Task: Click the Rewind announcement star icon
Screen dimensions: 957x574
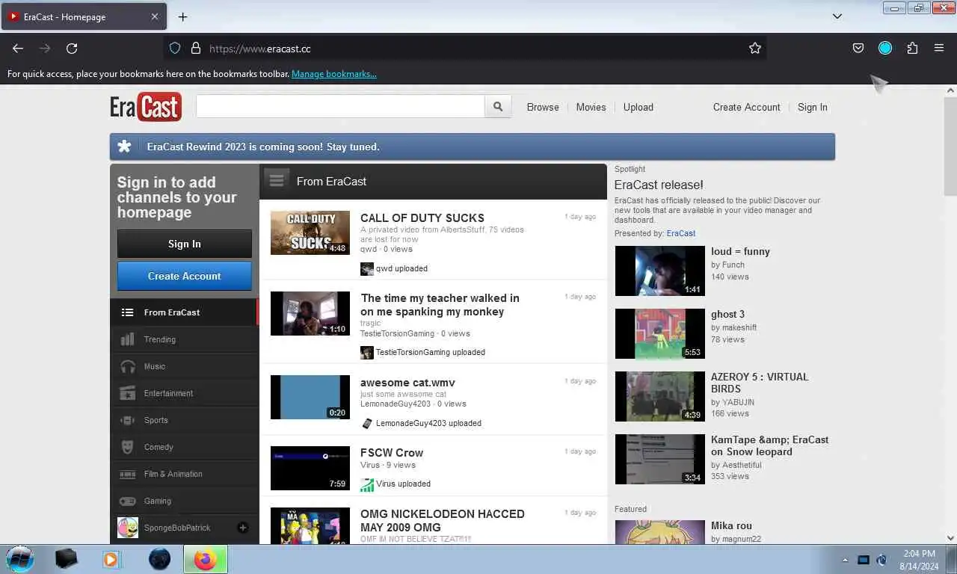Action: [x=125, y=146]
